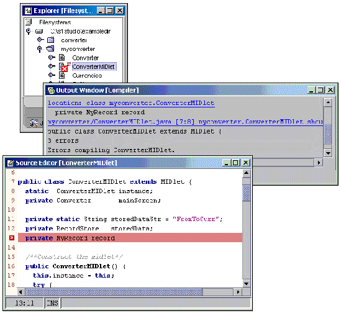The height and width of the screenshot is (313, 341).
Task: Select the Filesystems root label
Action: (55, 22)
